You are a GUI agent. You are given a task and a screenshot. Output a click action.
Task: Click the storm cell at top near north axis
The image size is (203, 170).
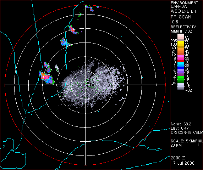[x=90, y=8]
